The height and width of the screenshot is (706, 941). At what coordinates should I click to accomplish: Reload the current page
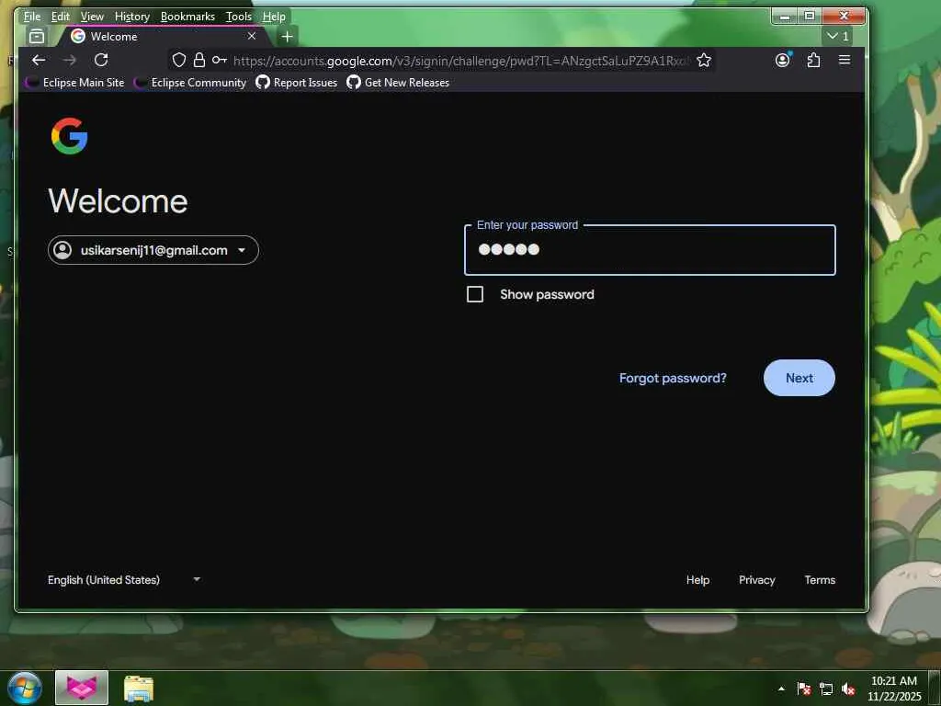pyautogui.click(x=101, y=60)
